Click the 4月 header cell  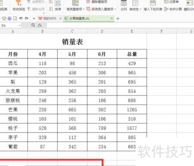pyautogui.click(x=42, y=54)
